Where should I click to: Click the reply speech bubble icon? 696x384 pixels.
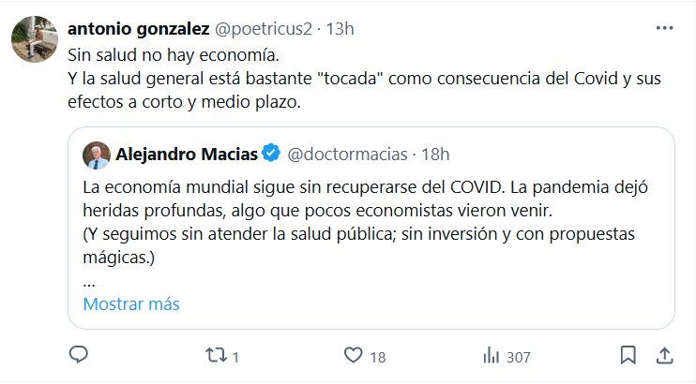(x=80, y=356)
